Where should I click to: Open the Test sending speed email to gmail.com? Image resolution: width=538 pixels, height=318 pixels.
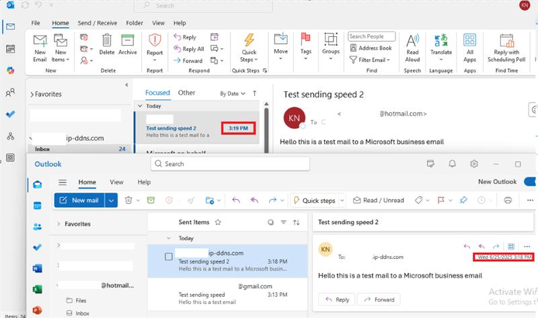coord(227,295)
